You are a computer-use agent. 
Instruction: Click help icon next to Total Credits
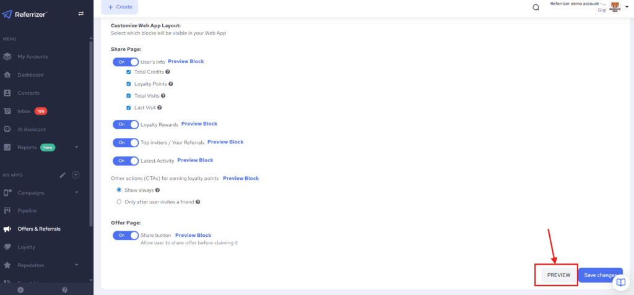(x=168, y=72)
